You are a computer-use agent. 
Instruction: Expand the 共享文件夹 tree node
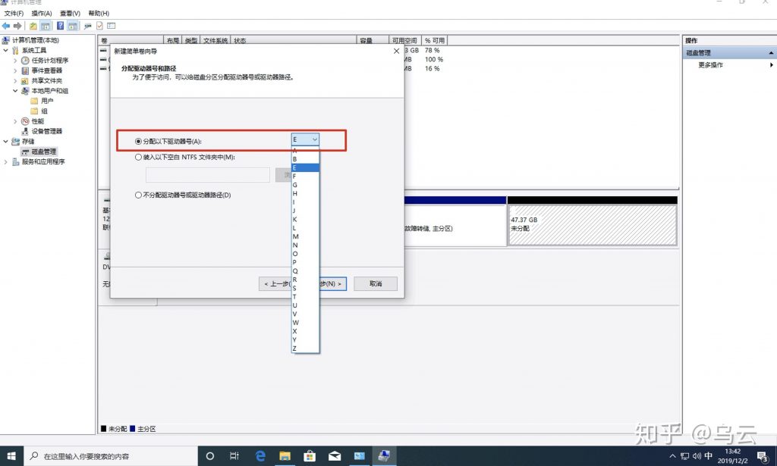click(x=15, y=80)
